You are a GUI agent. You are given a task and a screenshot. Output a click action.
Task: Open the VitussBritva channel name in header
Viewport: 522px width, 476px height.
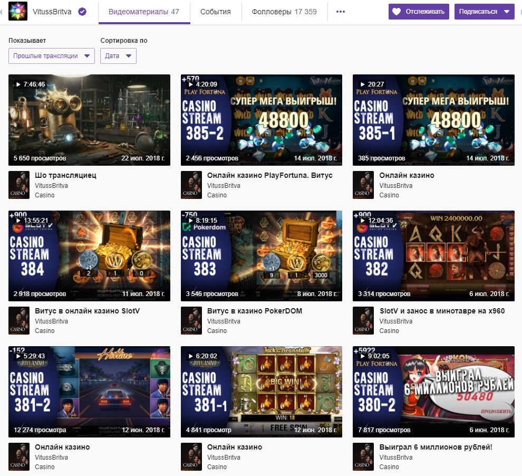click(x=52, y=12)
